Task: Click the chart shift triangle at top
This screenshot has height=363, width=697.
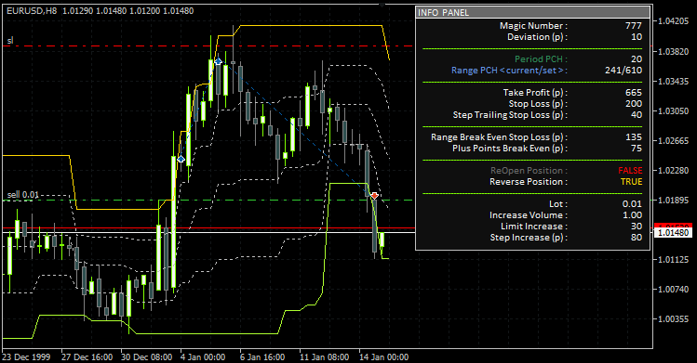Action: point(382,5)
